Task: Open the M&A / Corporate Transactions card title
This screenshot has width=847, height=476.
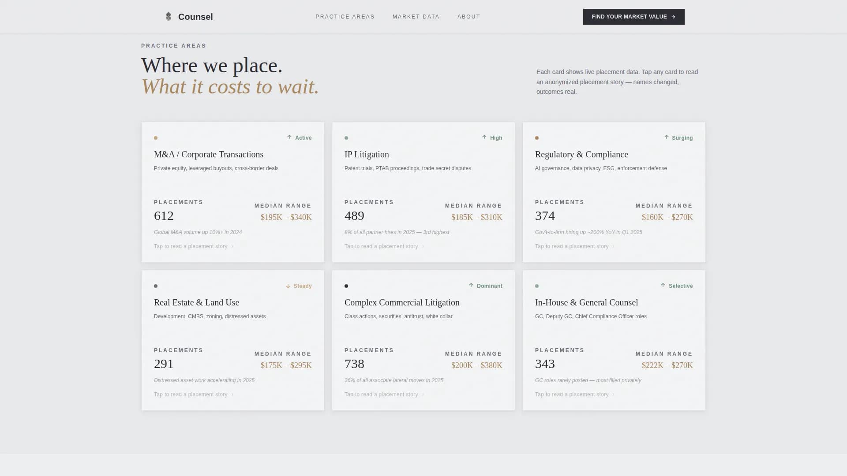Action: point(209,154)
